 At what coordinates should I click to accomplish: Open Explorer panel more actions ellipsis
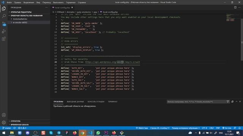click(46, 8)
